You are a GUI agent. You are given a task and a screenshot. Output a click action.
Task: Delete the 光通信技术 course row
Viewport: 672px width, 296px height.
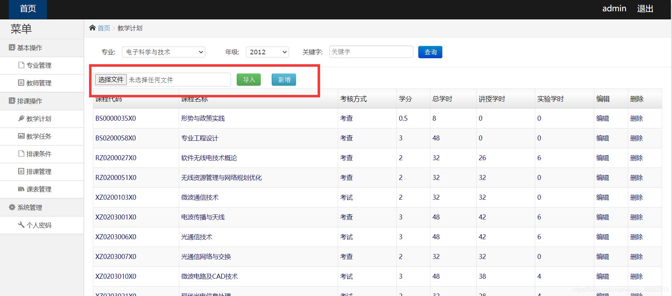636,237
